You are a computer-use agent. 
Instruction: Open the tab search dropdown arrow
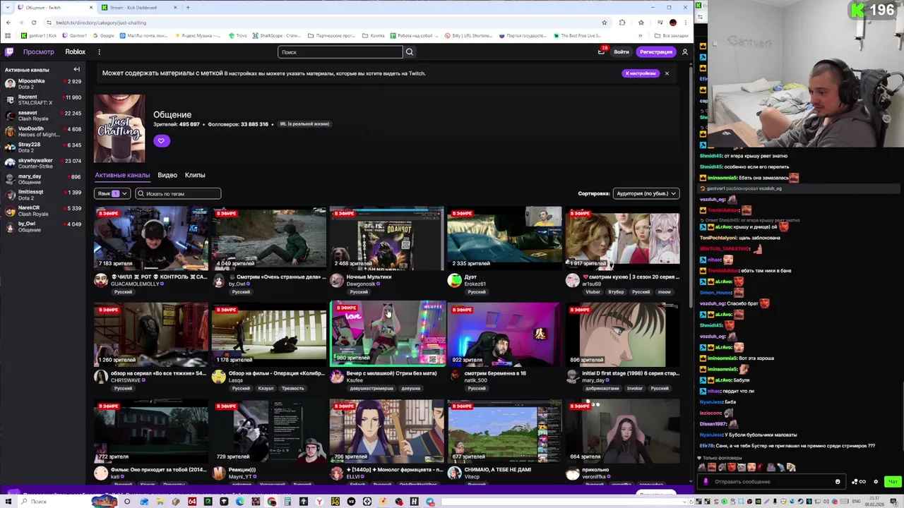[x=8, y=7]
